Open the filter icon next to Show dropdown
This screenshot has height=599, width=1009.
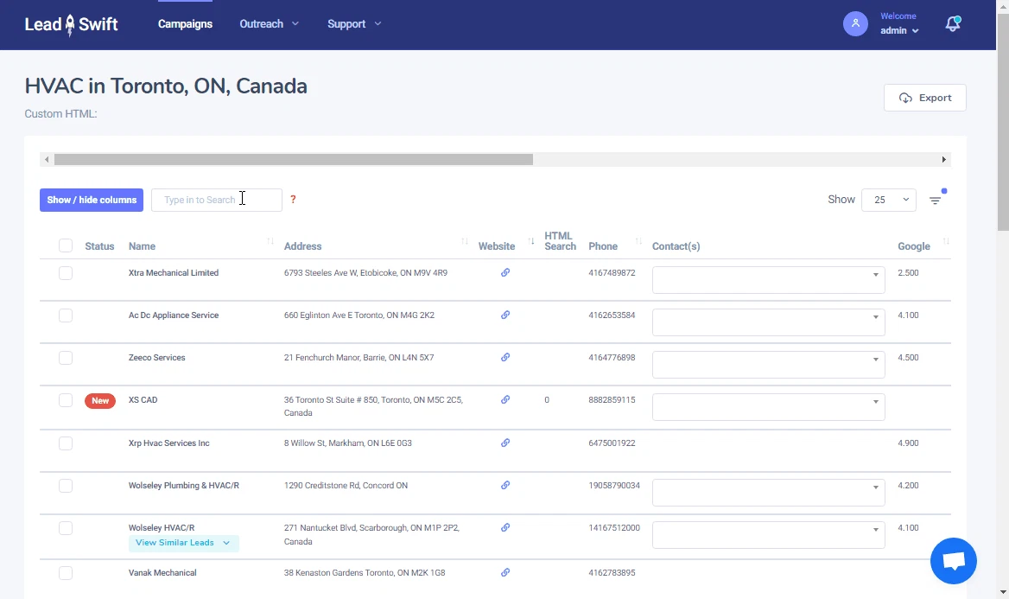[936, 200]
